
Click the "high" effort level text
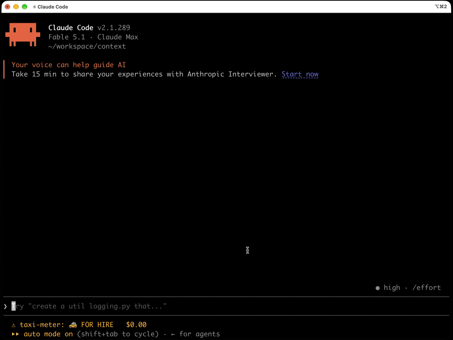click(x=392, y=288)
